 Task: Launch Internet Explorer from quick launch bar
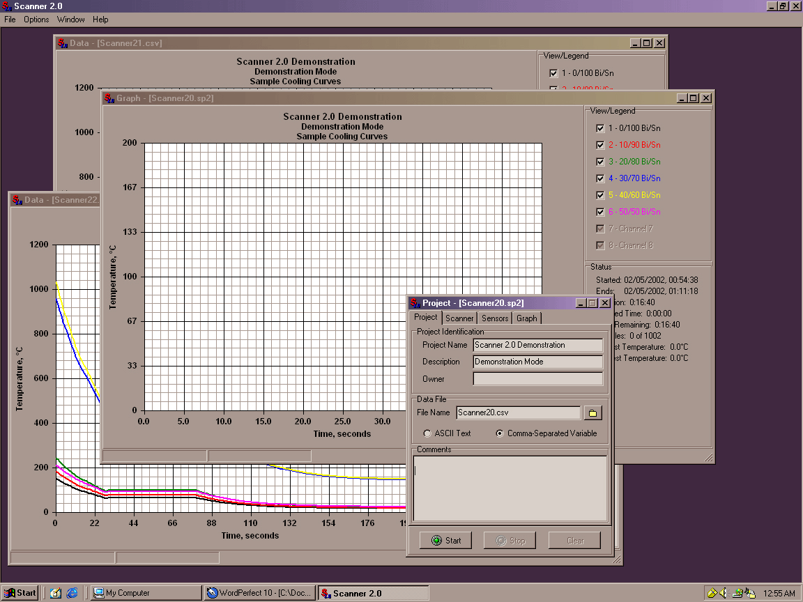tap(72, 593)
